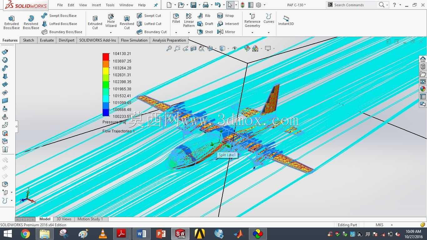Choose the Lofted Cut feature
427x240 pixels.
149,24
